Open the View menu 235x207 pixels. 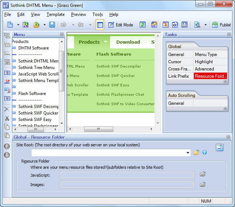pos(35,14)
